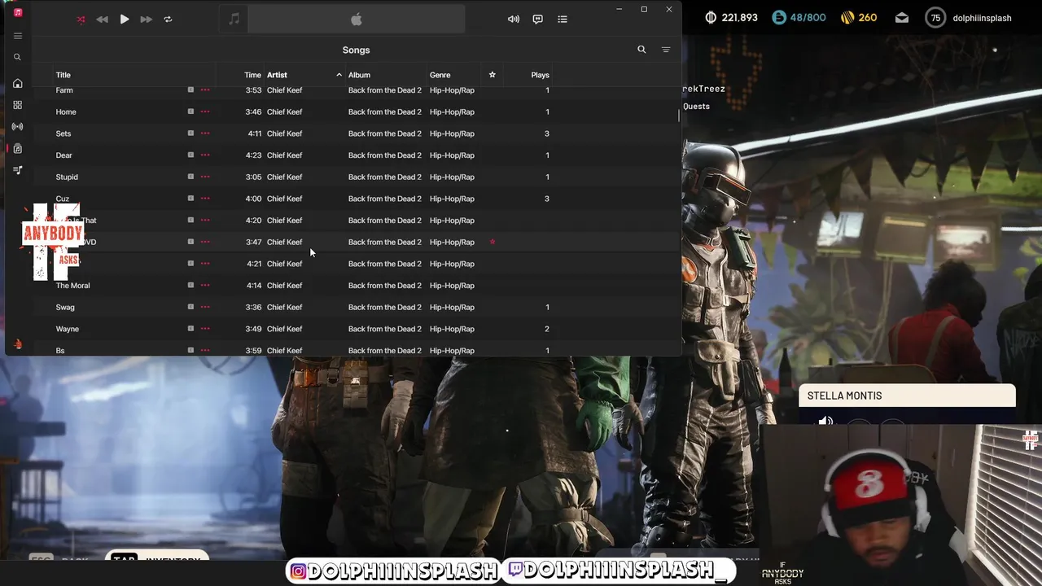Open Playlists icon in the sidebar
The height and width of the screenshot is (586, 1042).
click(x=17, y=170)
